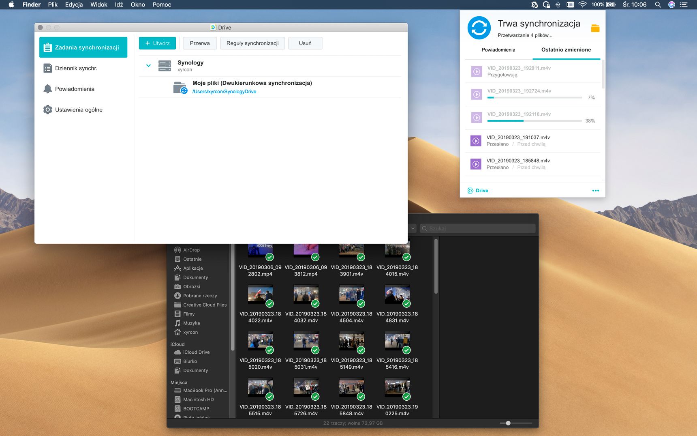Select the Moje pliki sync folder icon
697x436 pixels.
tap(180, 87)
